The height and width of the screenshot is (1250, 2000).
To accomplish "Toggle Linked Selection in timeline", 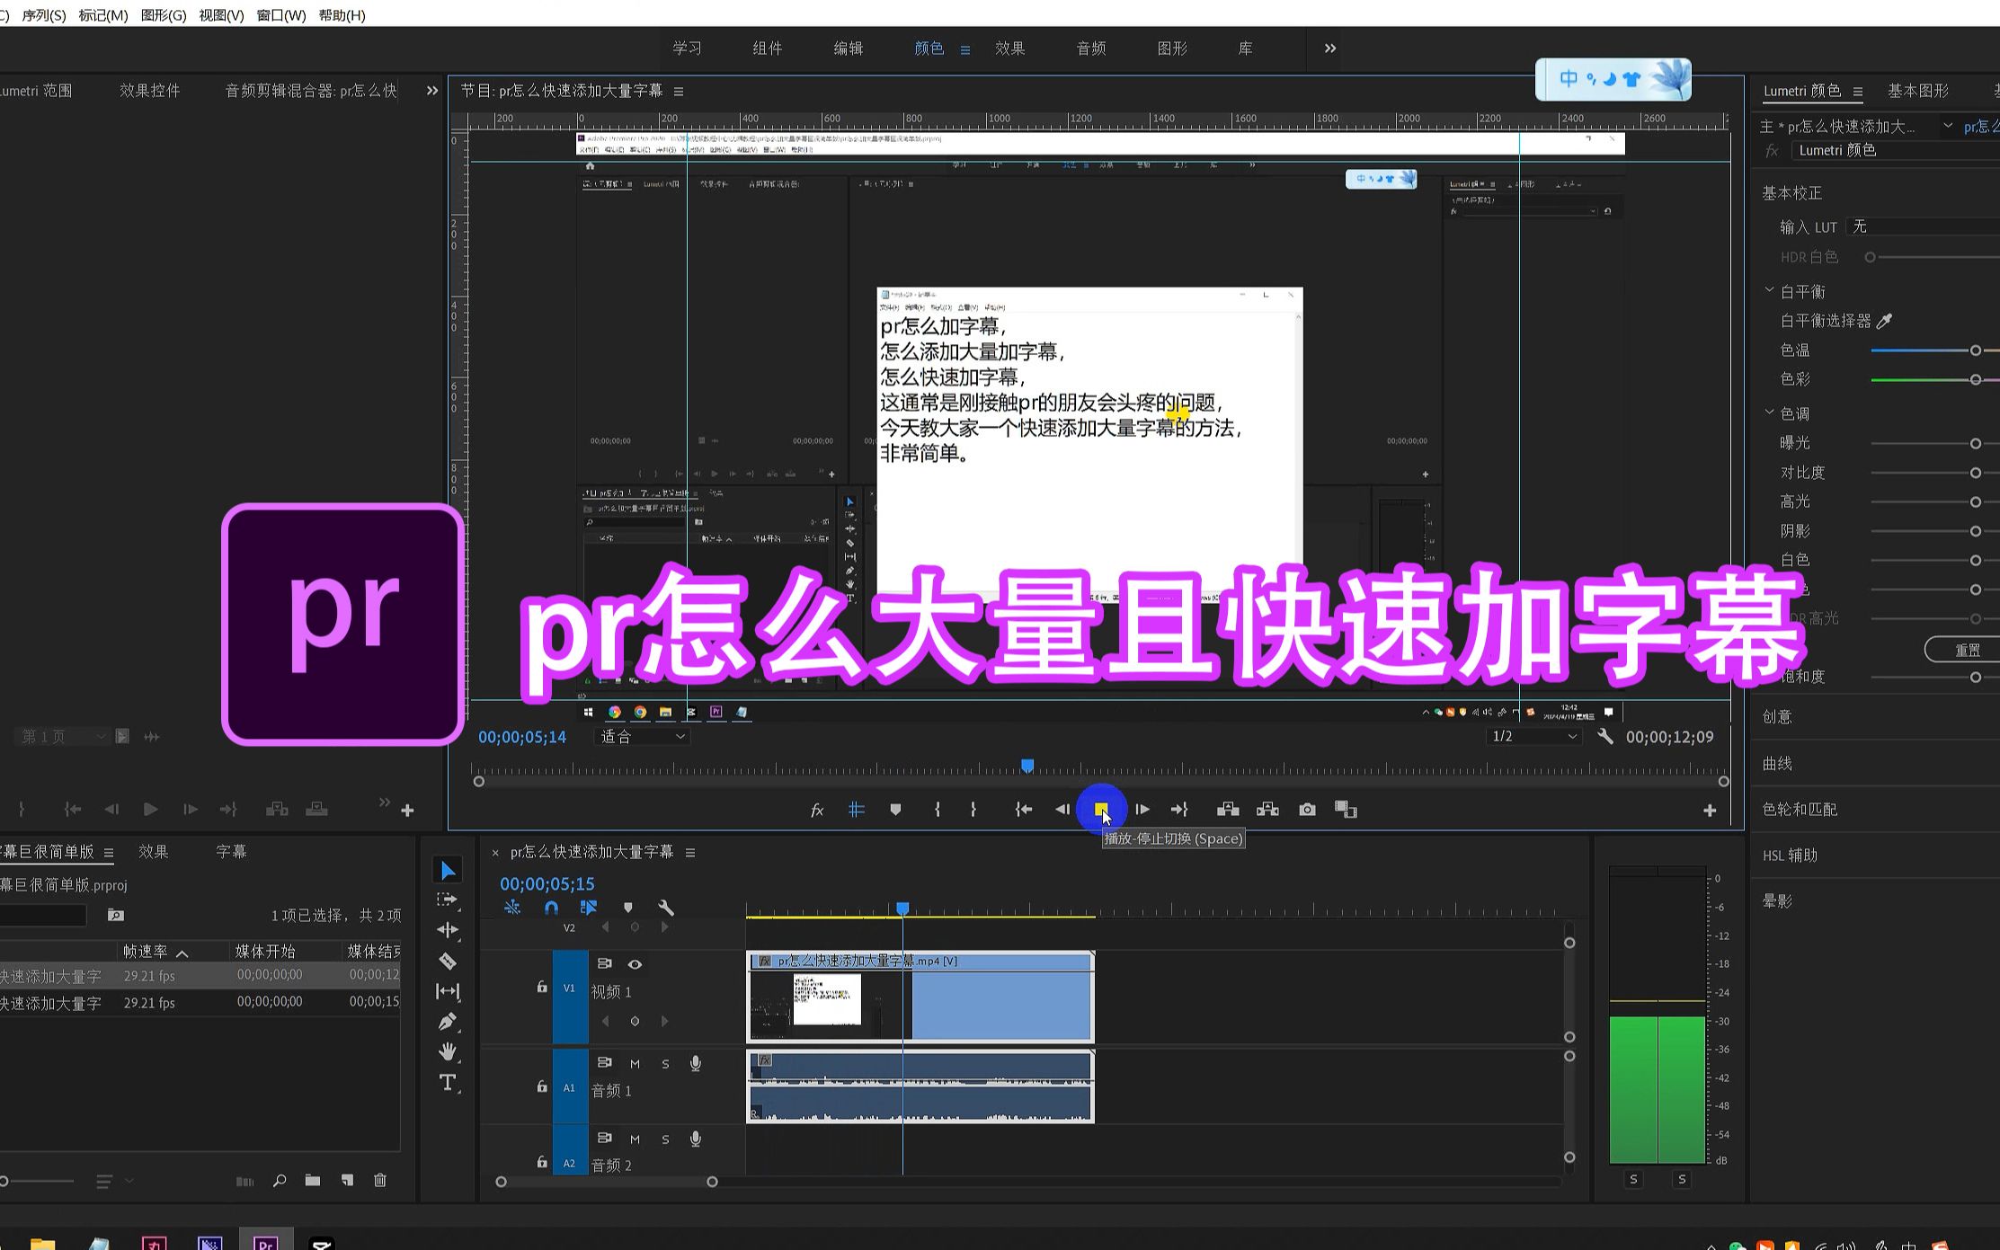I will pyautogui.click(x=589, y=908).
